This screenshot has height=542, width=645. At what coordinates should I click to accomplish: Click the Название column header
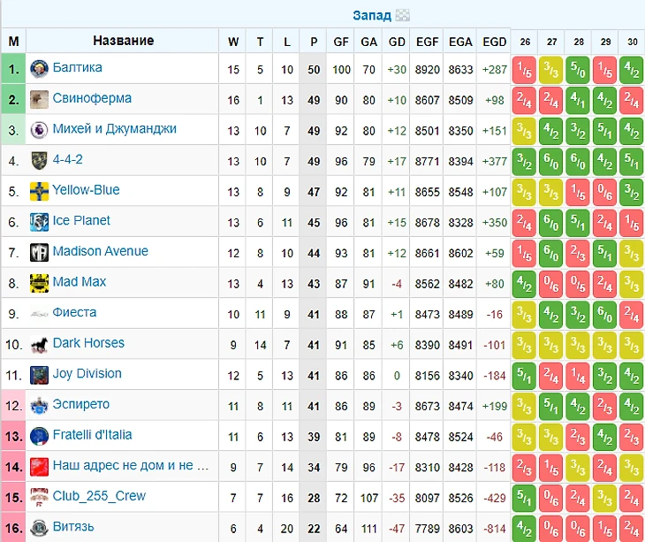click(x=123, y=41)
